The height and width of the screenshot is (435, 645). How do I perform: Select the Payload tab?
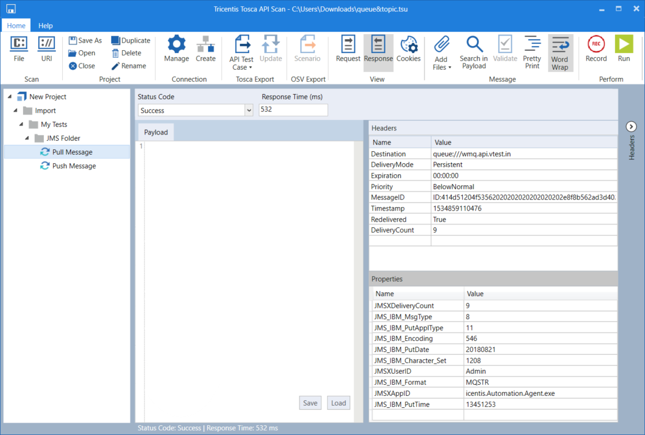click(x=156, y=132)
